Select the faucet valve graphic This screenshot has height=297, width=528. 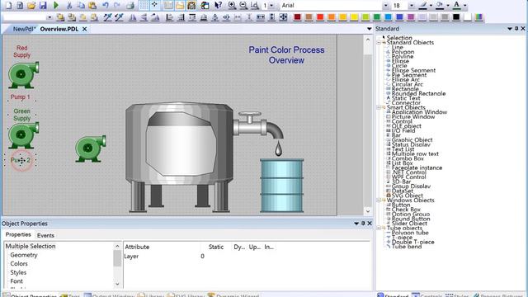pyautogui.click(x=258, y=125)
